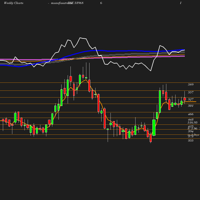Viewport: 200px width, 200px height.
Task: Click the 394 price level label
Action: pyautogui.click(x=191, y=131)
